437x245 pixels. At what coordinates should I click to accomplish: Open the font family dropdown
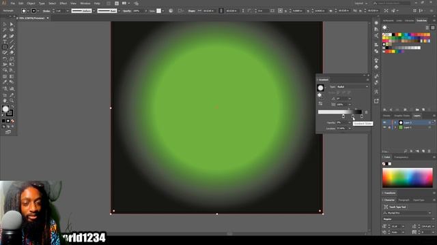click(429, 213)
